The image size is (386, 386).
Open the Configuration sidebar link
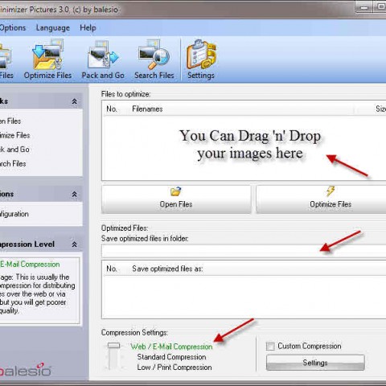pyautogui.click(x=14, y=214)
